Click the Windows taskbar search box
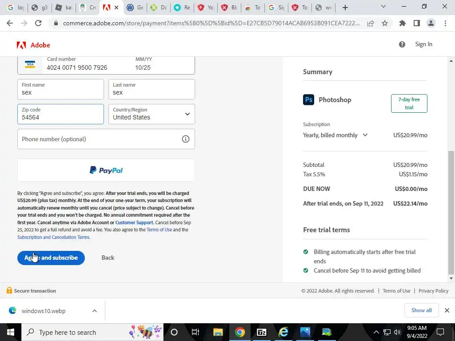 [x=92, y=332]
